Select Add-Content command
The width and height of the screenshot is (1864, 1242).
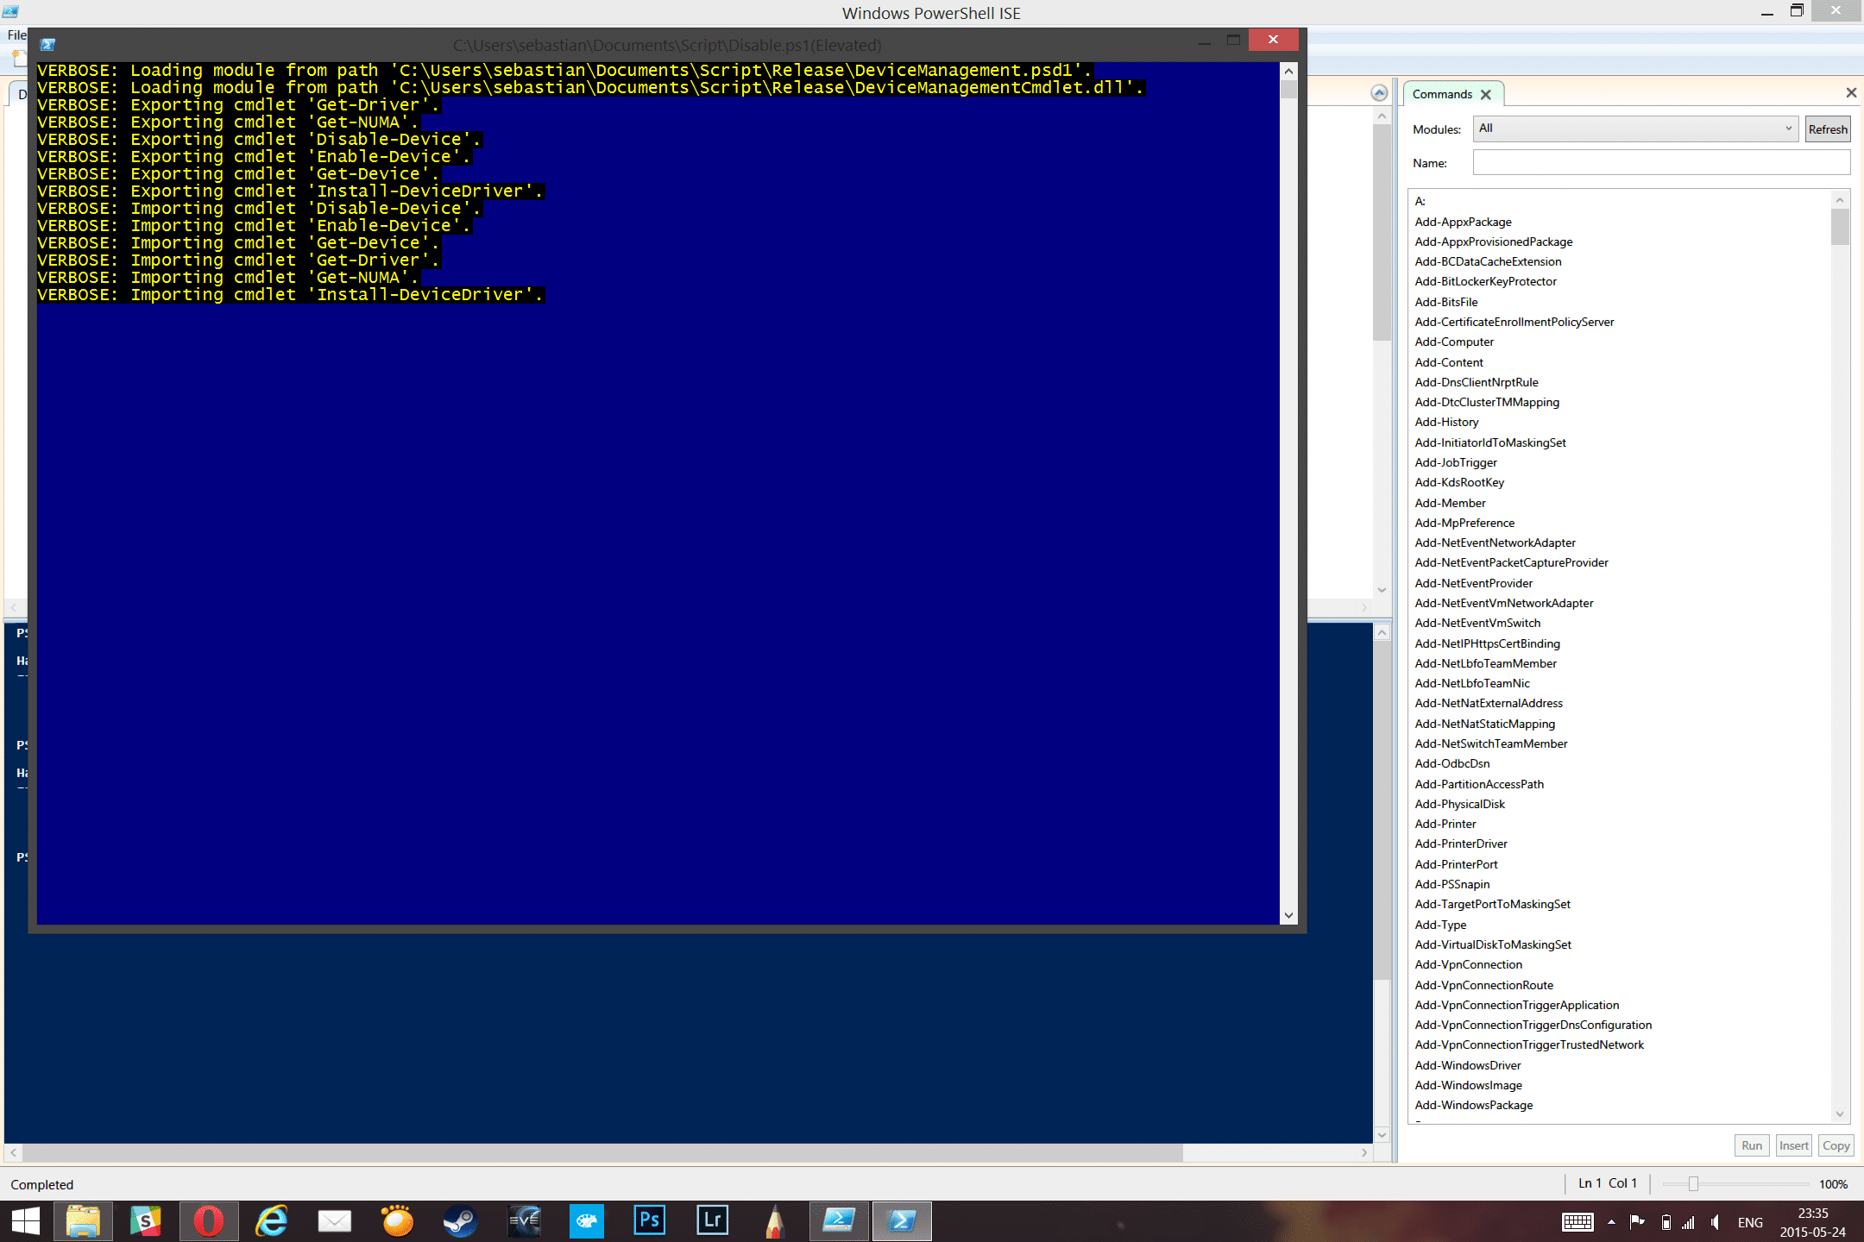tap(1449, 362)
